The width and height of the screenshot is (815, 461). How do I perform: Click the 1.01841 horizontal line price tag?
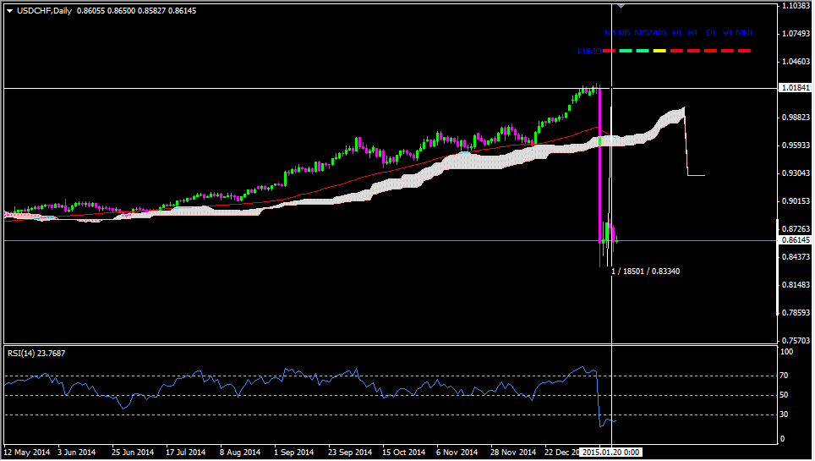click(x=796, y=88)
